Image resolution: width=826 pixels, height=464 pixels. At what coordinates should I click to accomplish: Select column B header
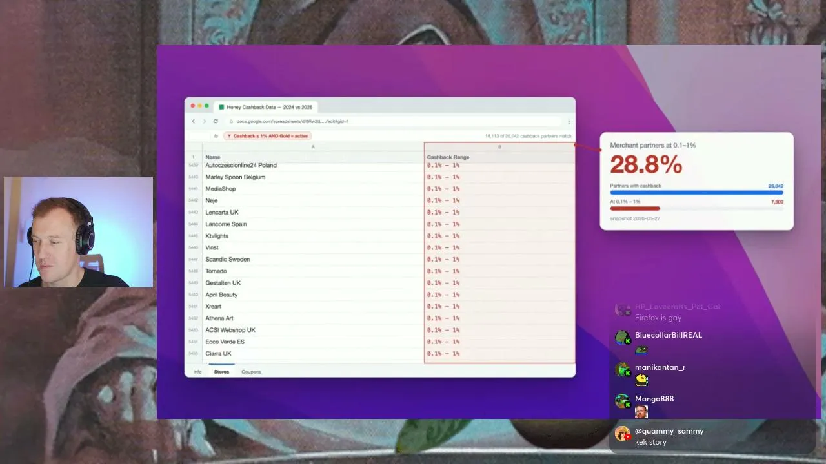tap(499, 147)
